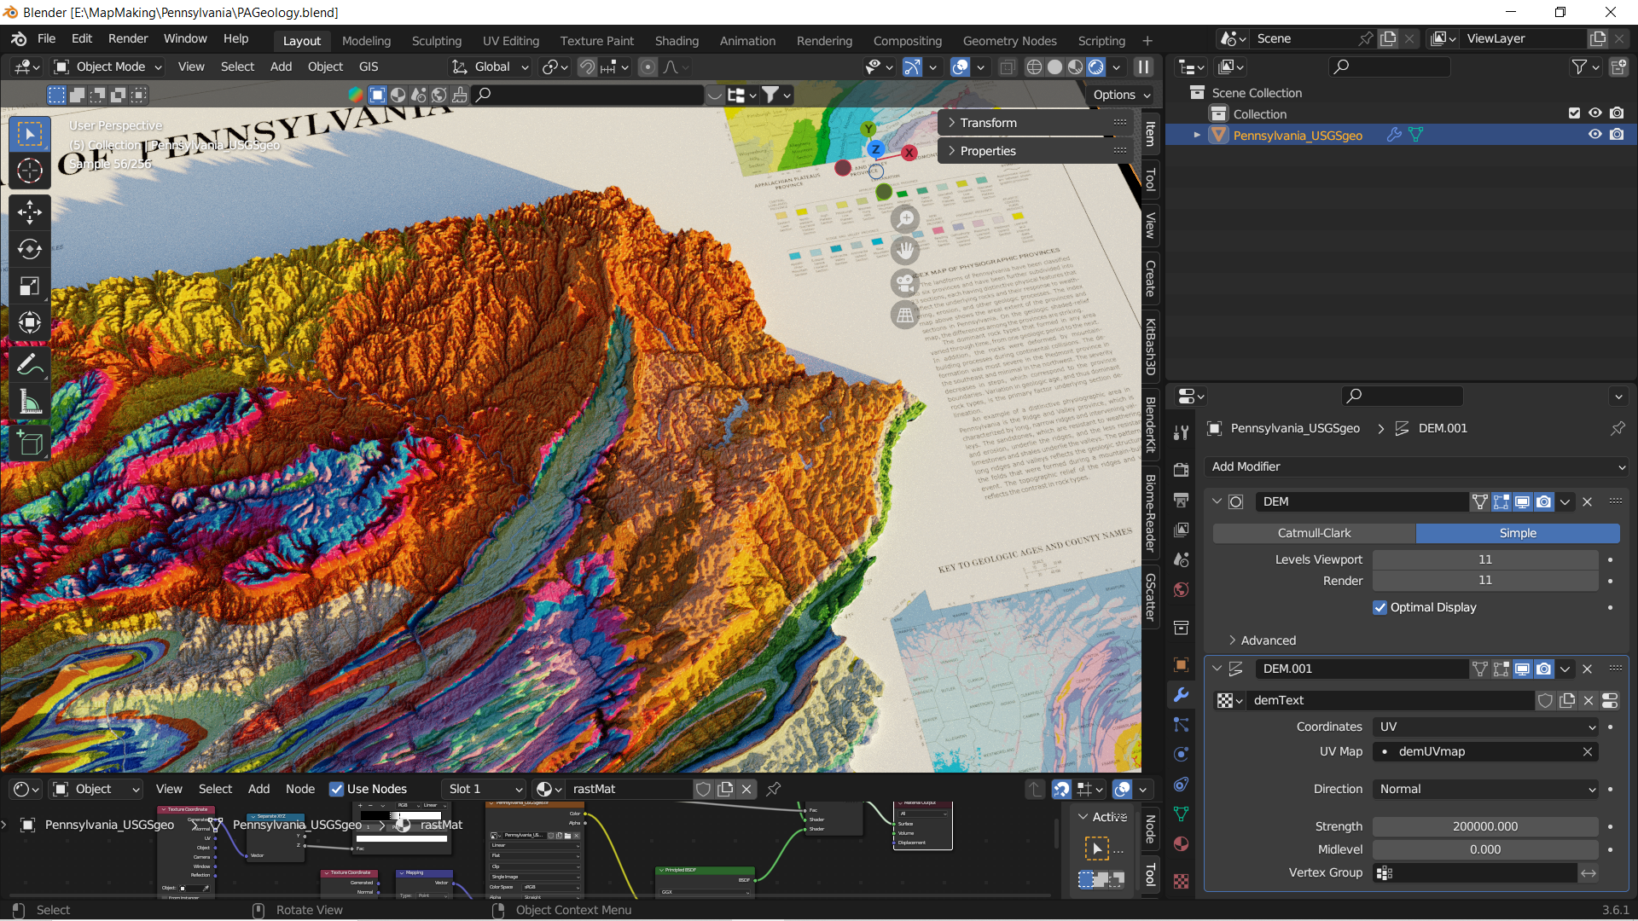Select Catmull-Clark subdivision type
The width and height of the screenshot is (1638, 921).
pyautogui.click(x=1314, y=533)
